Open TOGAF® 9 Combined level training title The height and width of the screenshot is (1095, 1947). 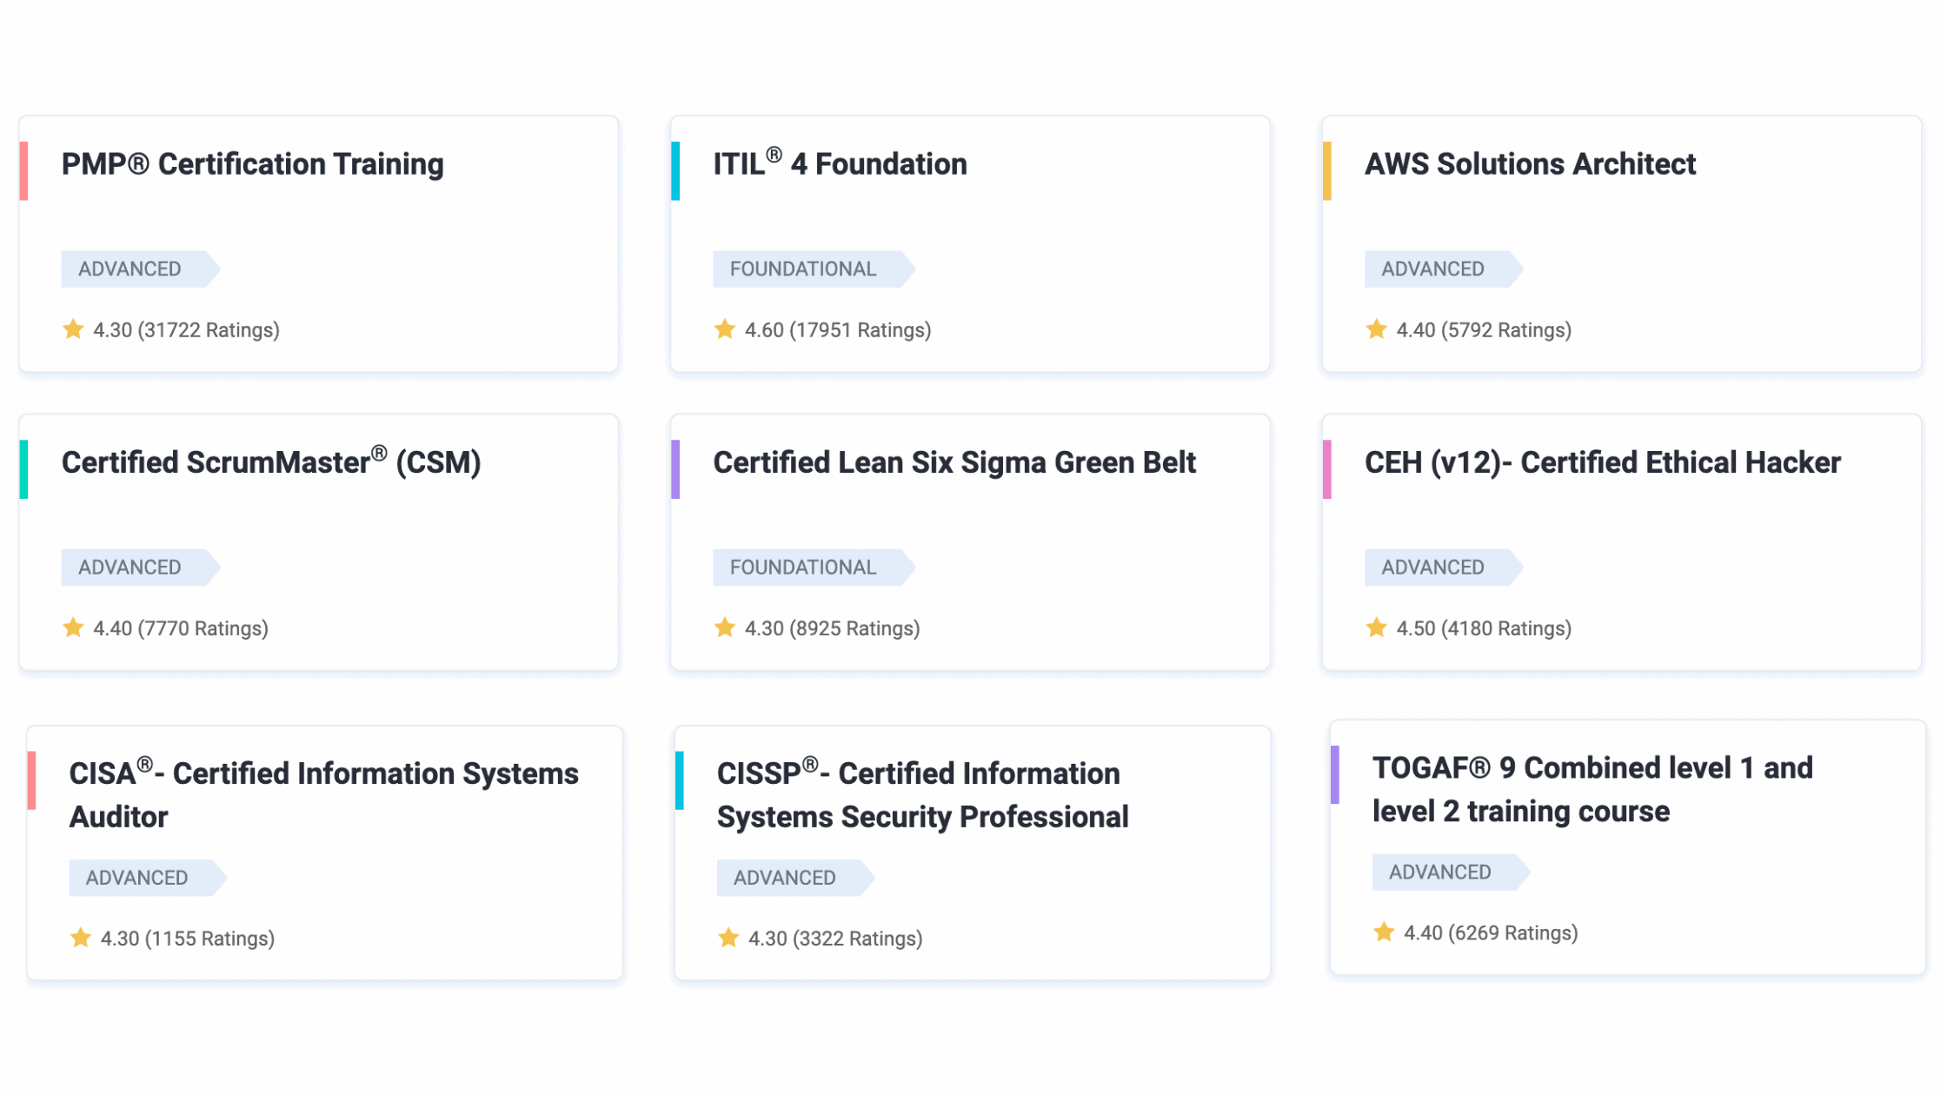tap(1592, 789)
